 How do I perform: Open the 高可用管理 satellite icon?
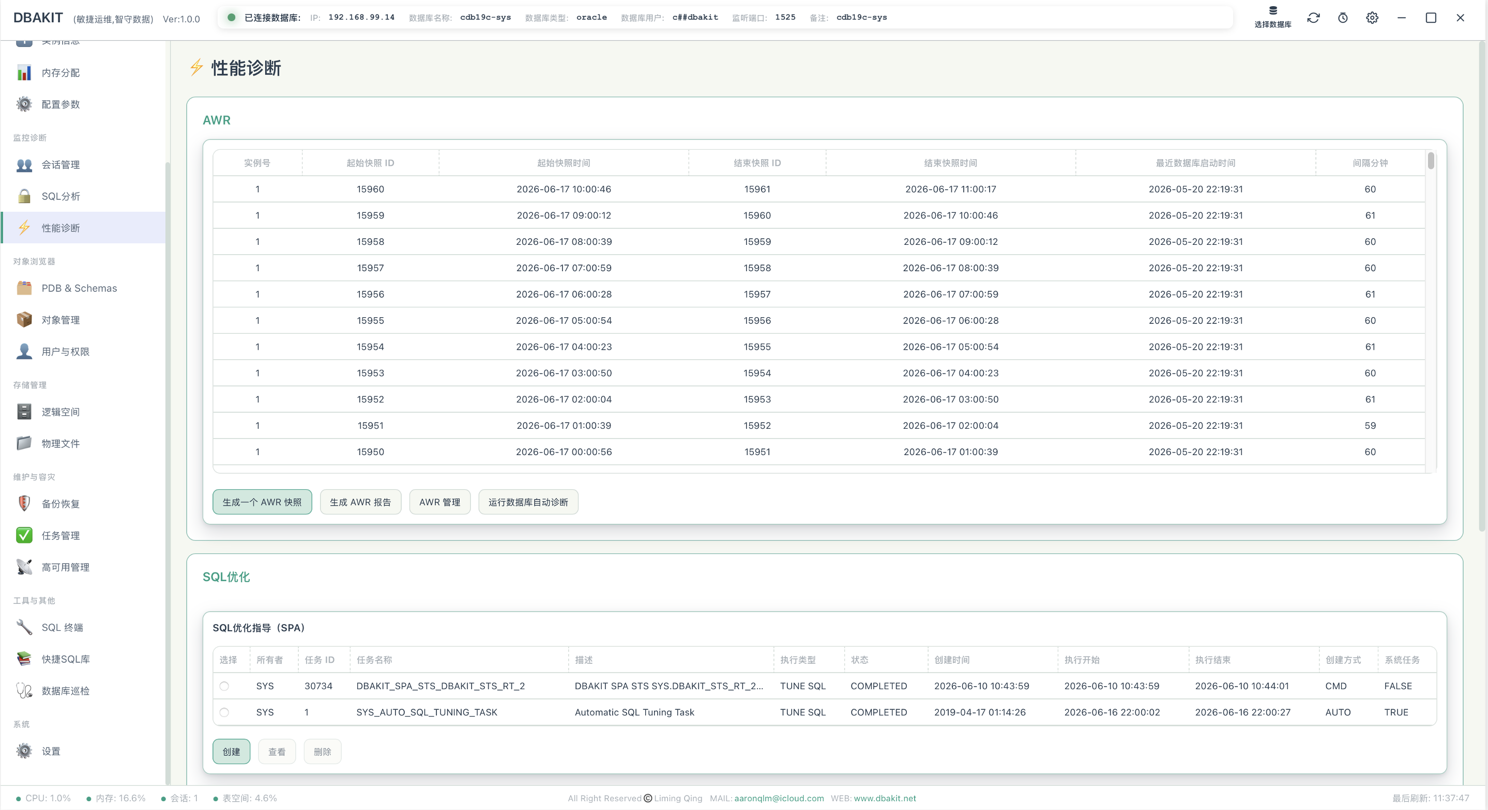tap(24, 568)
